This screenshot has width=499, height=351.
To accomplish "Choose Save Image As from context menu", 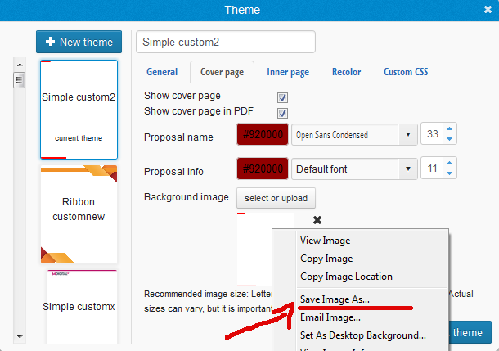I will pyautogui.click(x=335, y=299).
